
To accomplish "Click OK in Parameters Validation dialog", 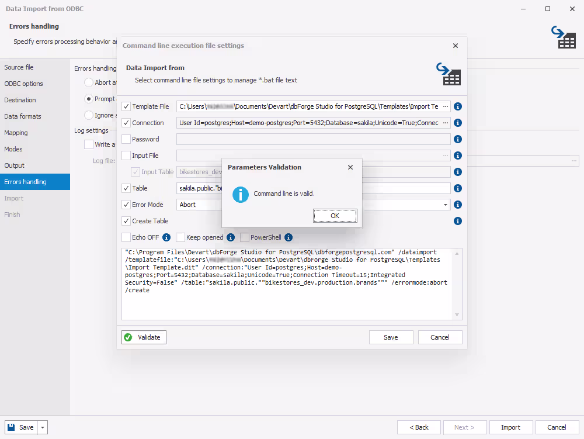I will (335, 216).
